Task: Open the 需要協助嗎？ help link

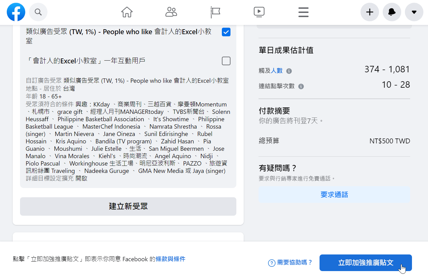Action: (x=290, y=262)
